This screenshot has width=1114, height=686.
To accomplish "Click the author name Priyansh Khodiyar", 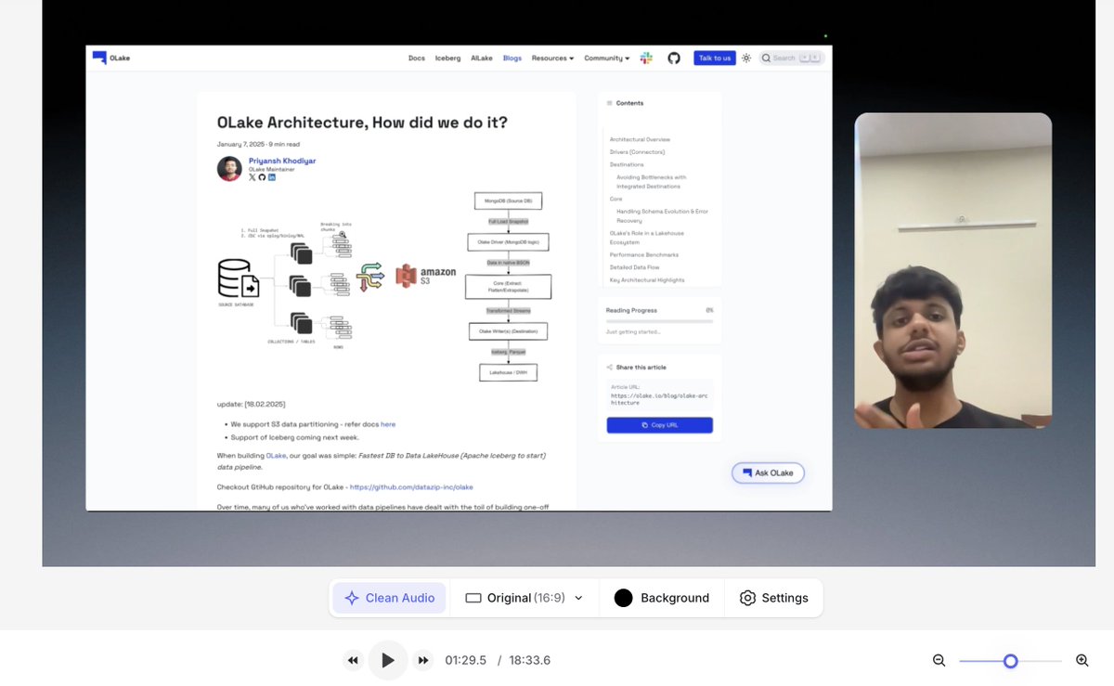I will [x=282, y=161].
